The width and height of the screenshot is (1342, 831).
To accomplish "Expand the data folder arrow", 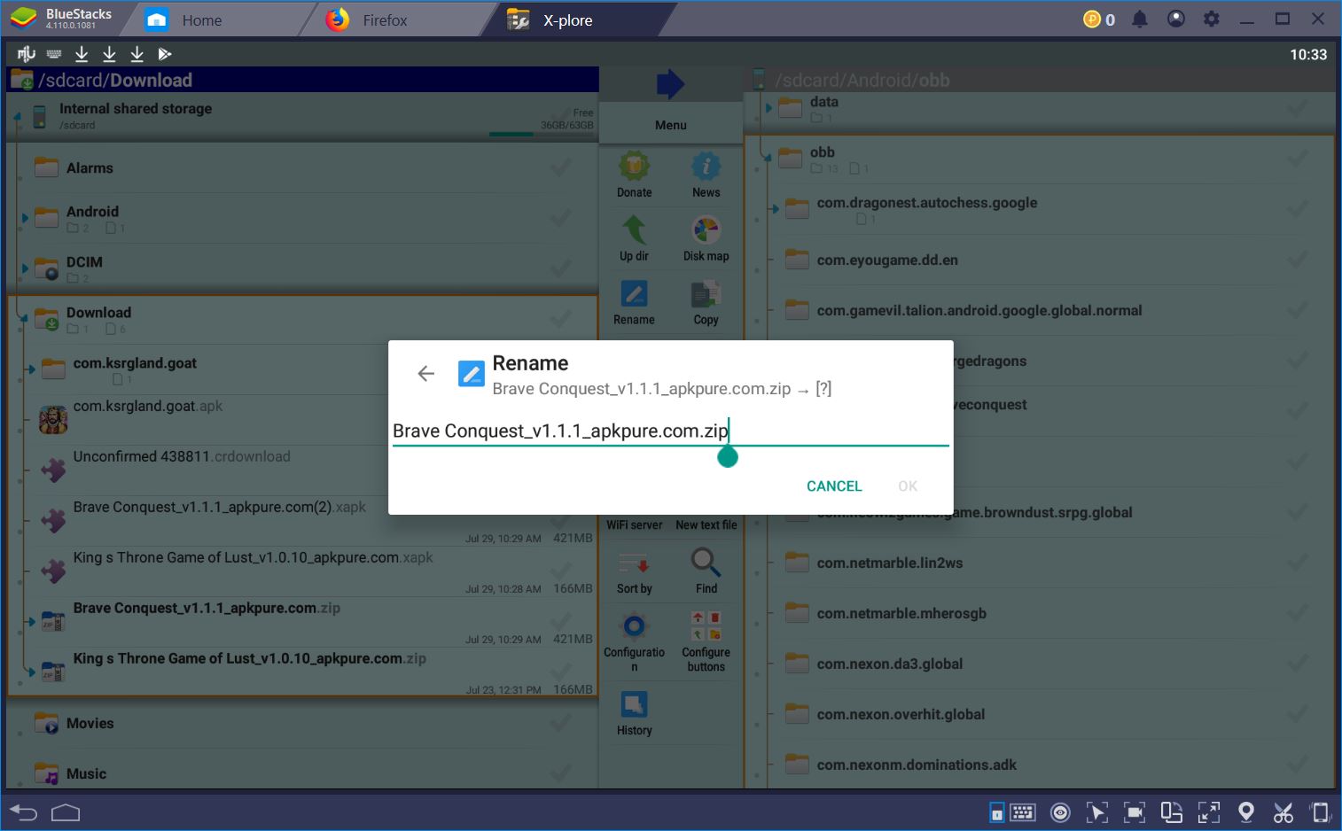I will point(769,108).
